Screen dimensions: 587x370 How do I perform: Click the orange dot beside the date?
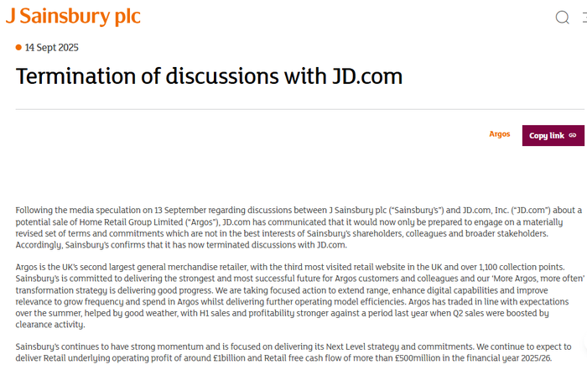click(18, 47)
